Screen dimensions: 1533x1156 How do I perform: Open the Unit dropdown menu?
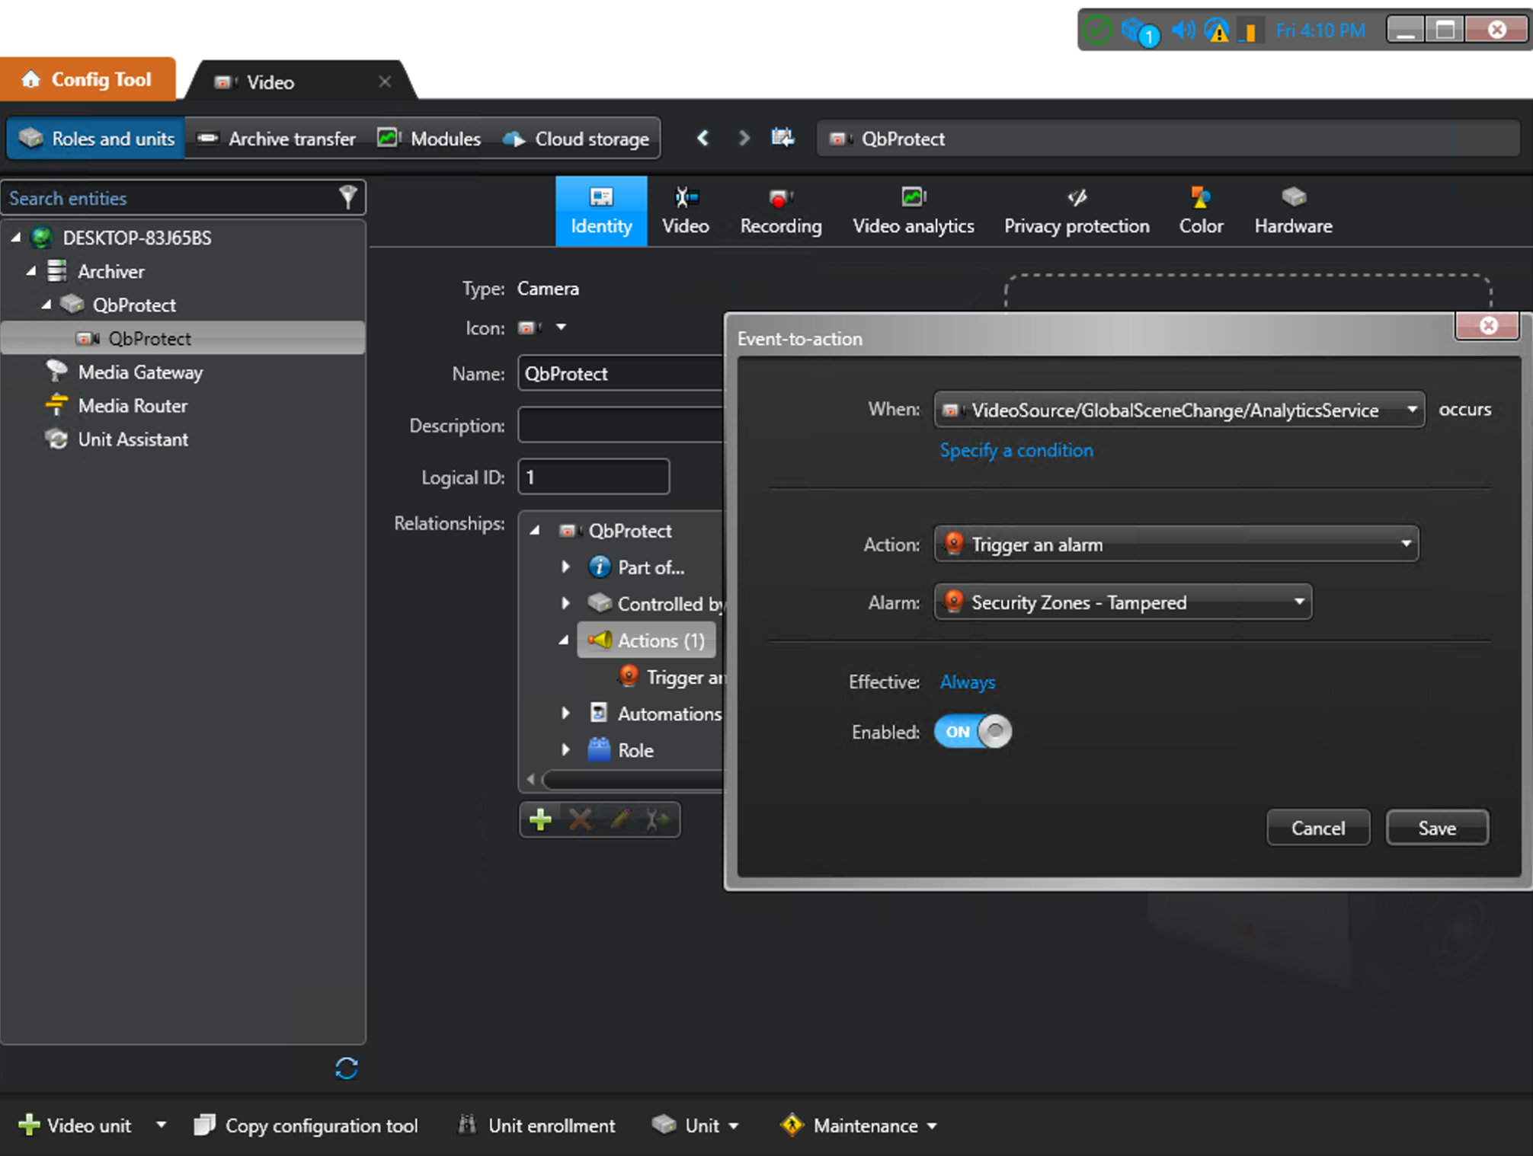tap(696, 1125)
